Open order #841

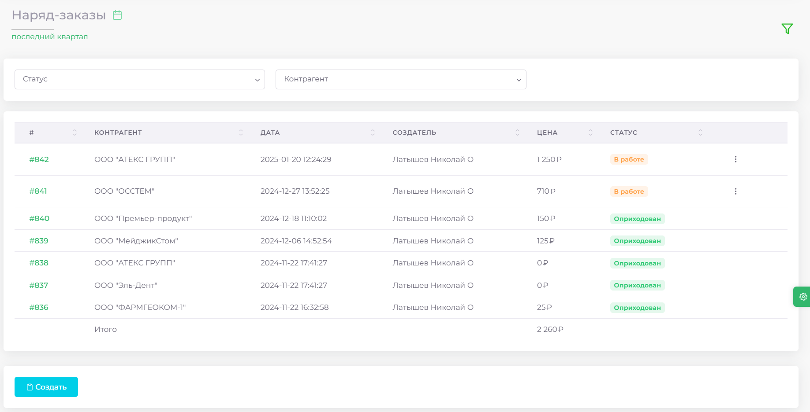click(38, 191)
